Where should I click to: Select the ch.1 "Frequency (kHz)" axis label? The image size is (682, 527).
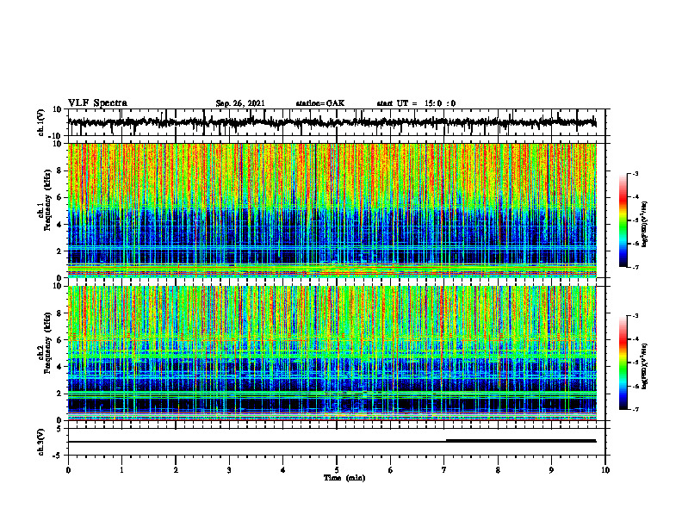point(48,201)
